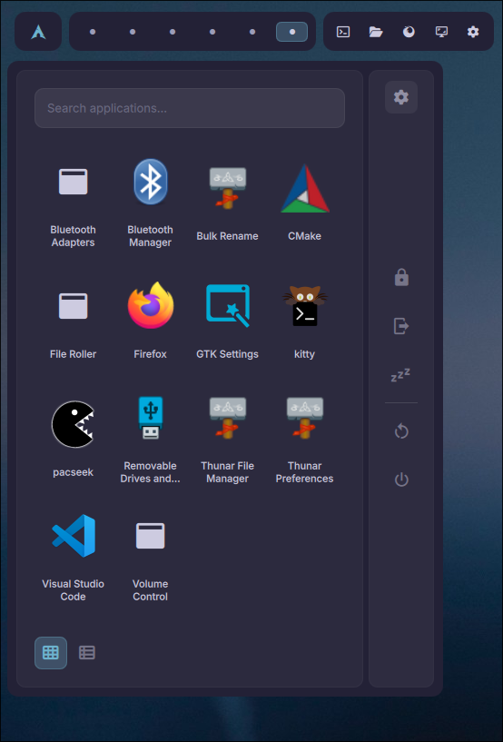Launch Thunar File Manager
Screen dimensions: 503x742
pos(227,440)
